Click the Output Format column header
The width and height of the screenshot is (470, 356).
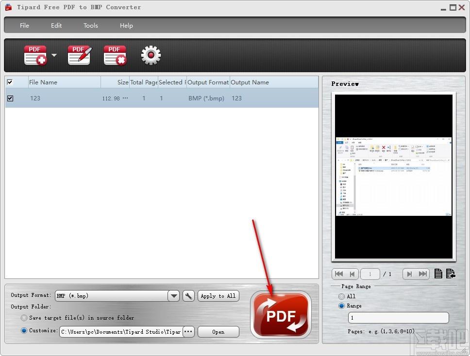(208, 82)
